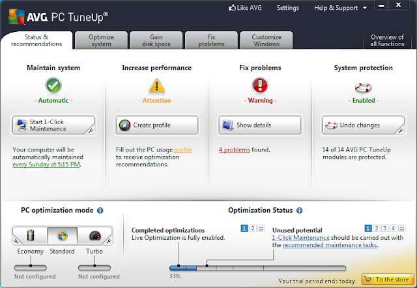417x288 pixels.
Task: Click the shopping cart icon in To the store
Action: coord(368,280)
